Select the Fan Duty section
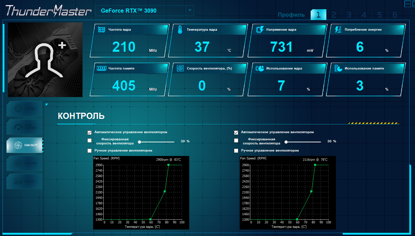 click(25, 145)
